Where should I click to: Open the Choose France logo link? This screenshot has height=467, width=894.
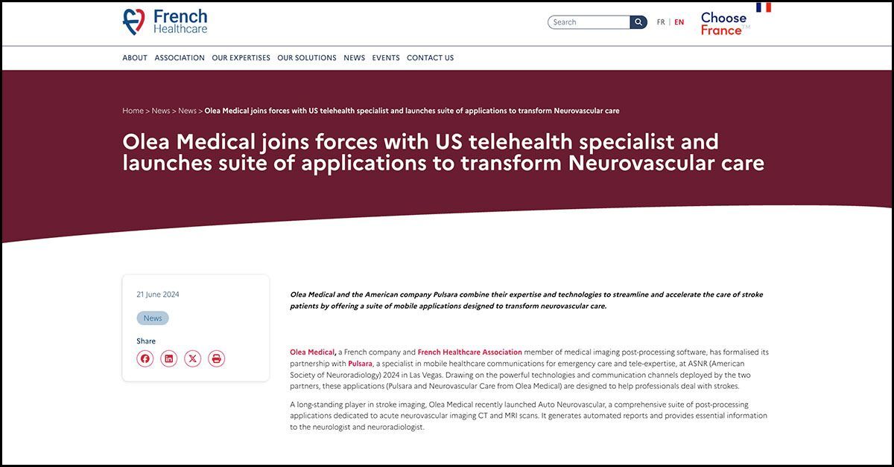coord(735,20)
